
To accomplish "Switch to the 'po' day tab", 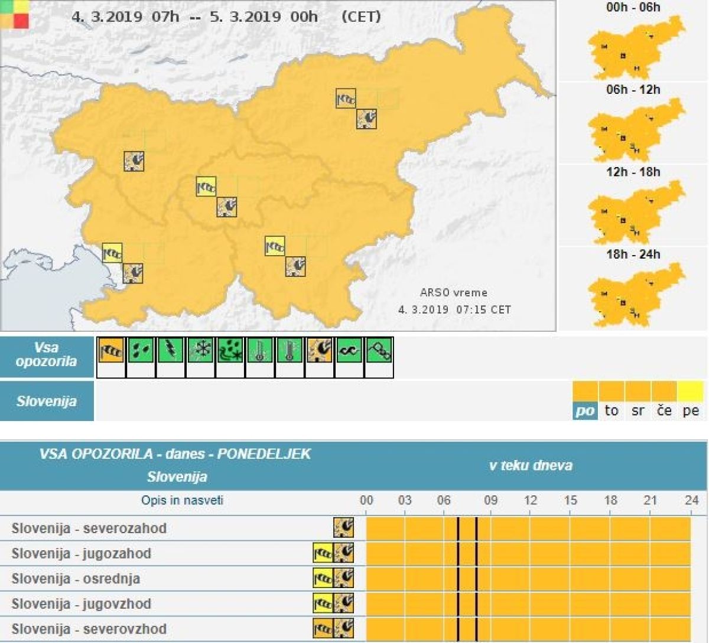I will point(585,410).
